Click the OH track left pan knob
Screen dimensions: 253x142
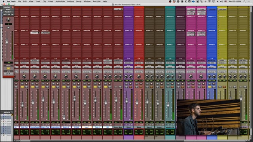[106, 77]
